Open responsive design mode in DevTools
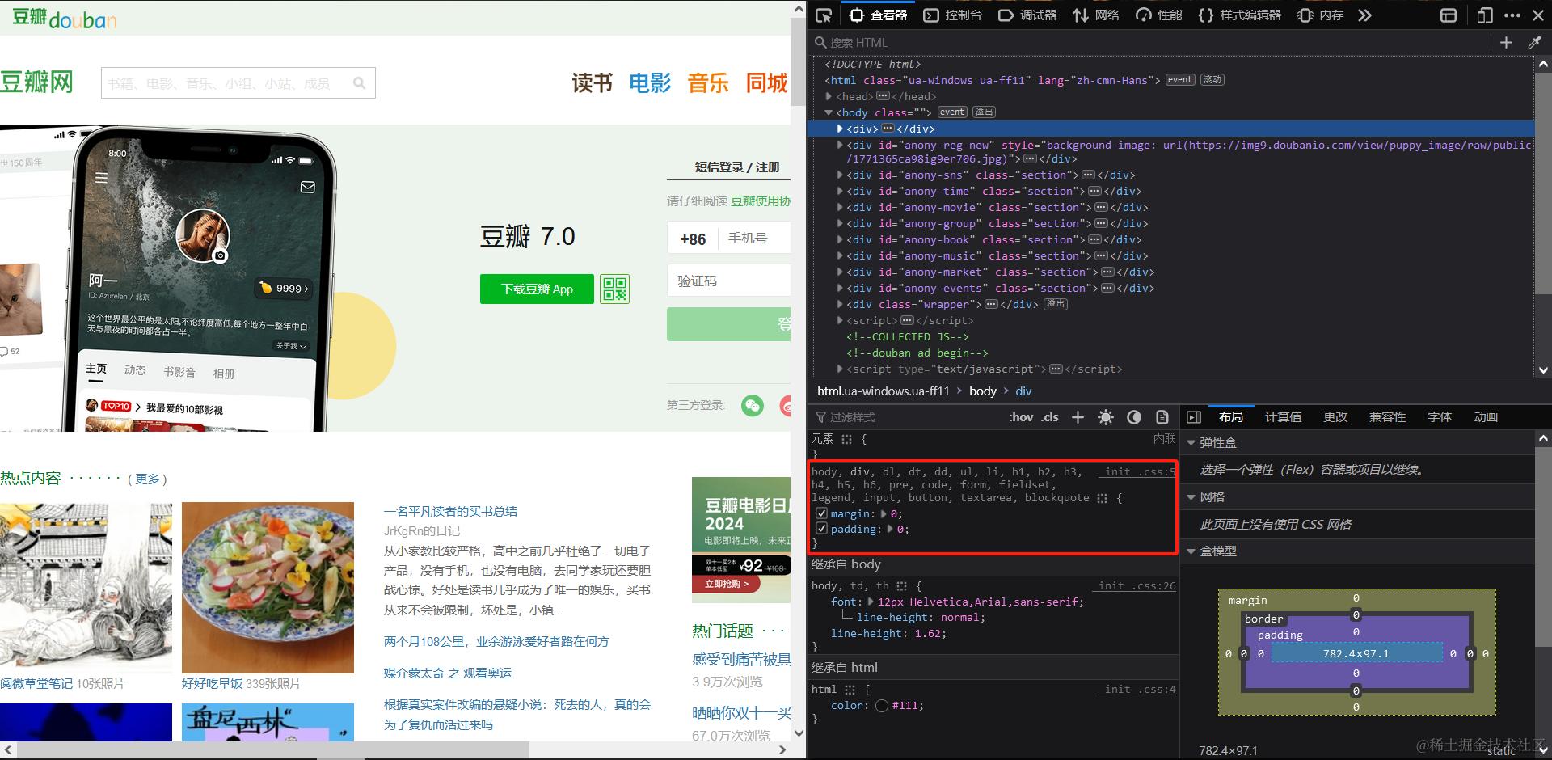Viewport: 1552px width, 760px height. (x=1486, y=15)
